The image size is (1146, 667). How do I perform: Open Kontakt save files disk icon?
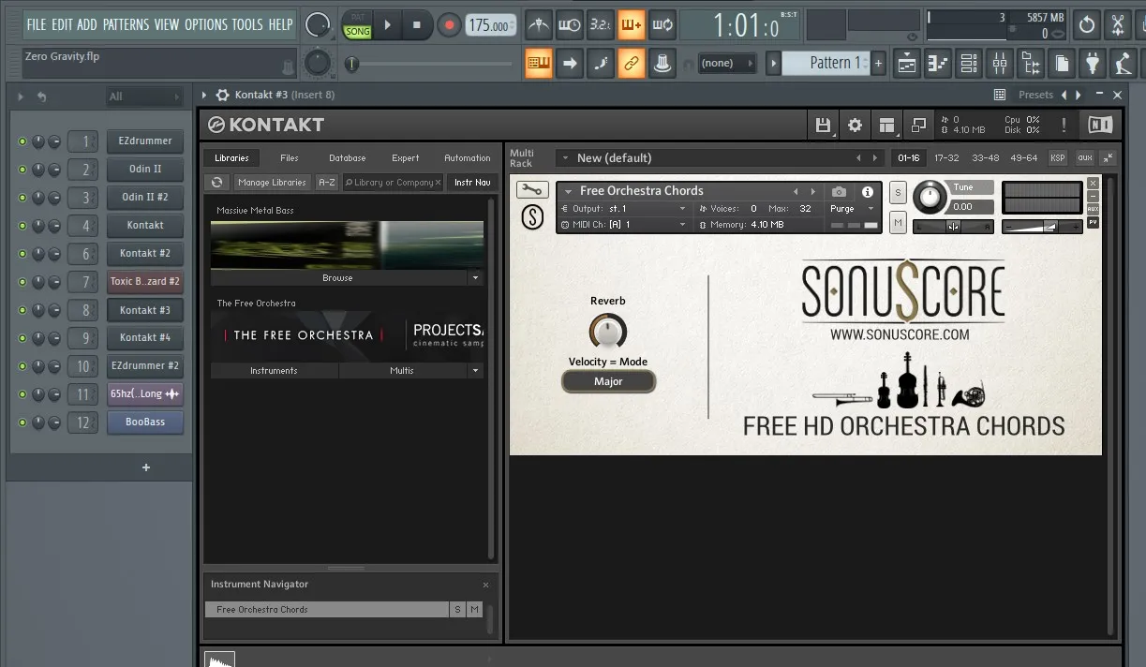pyautogui.click(x=823, y=125)
